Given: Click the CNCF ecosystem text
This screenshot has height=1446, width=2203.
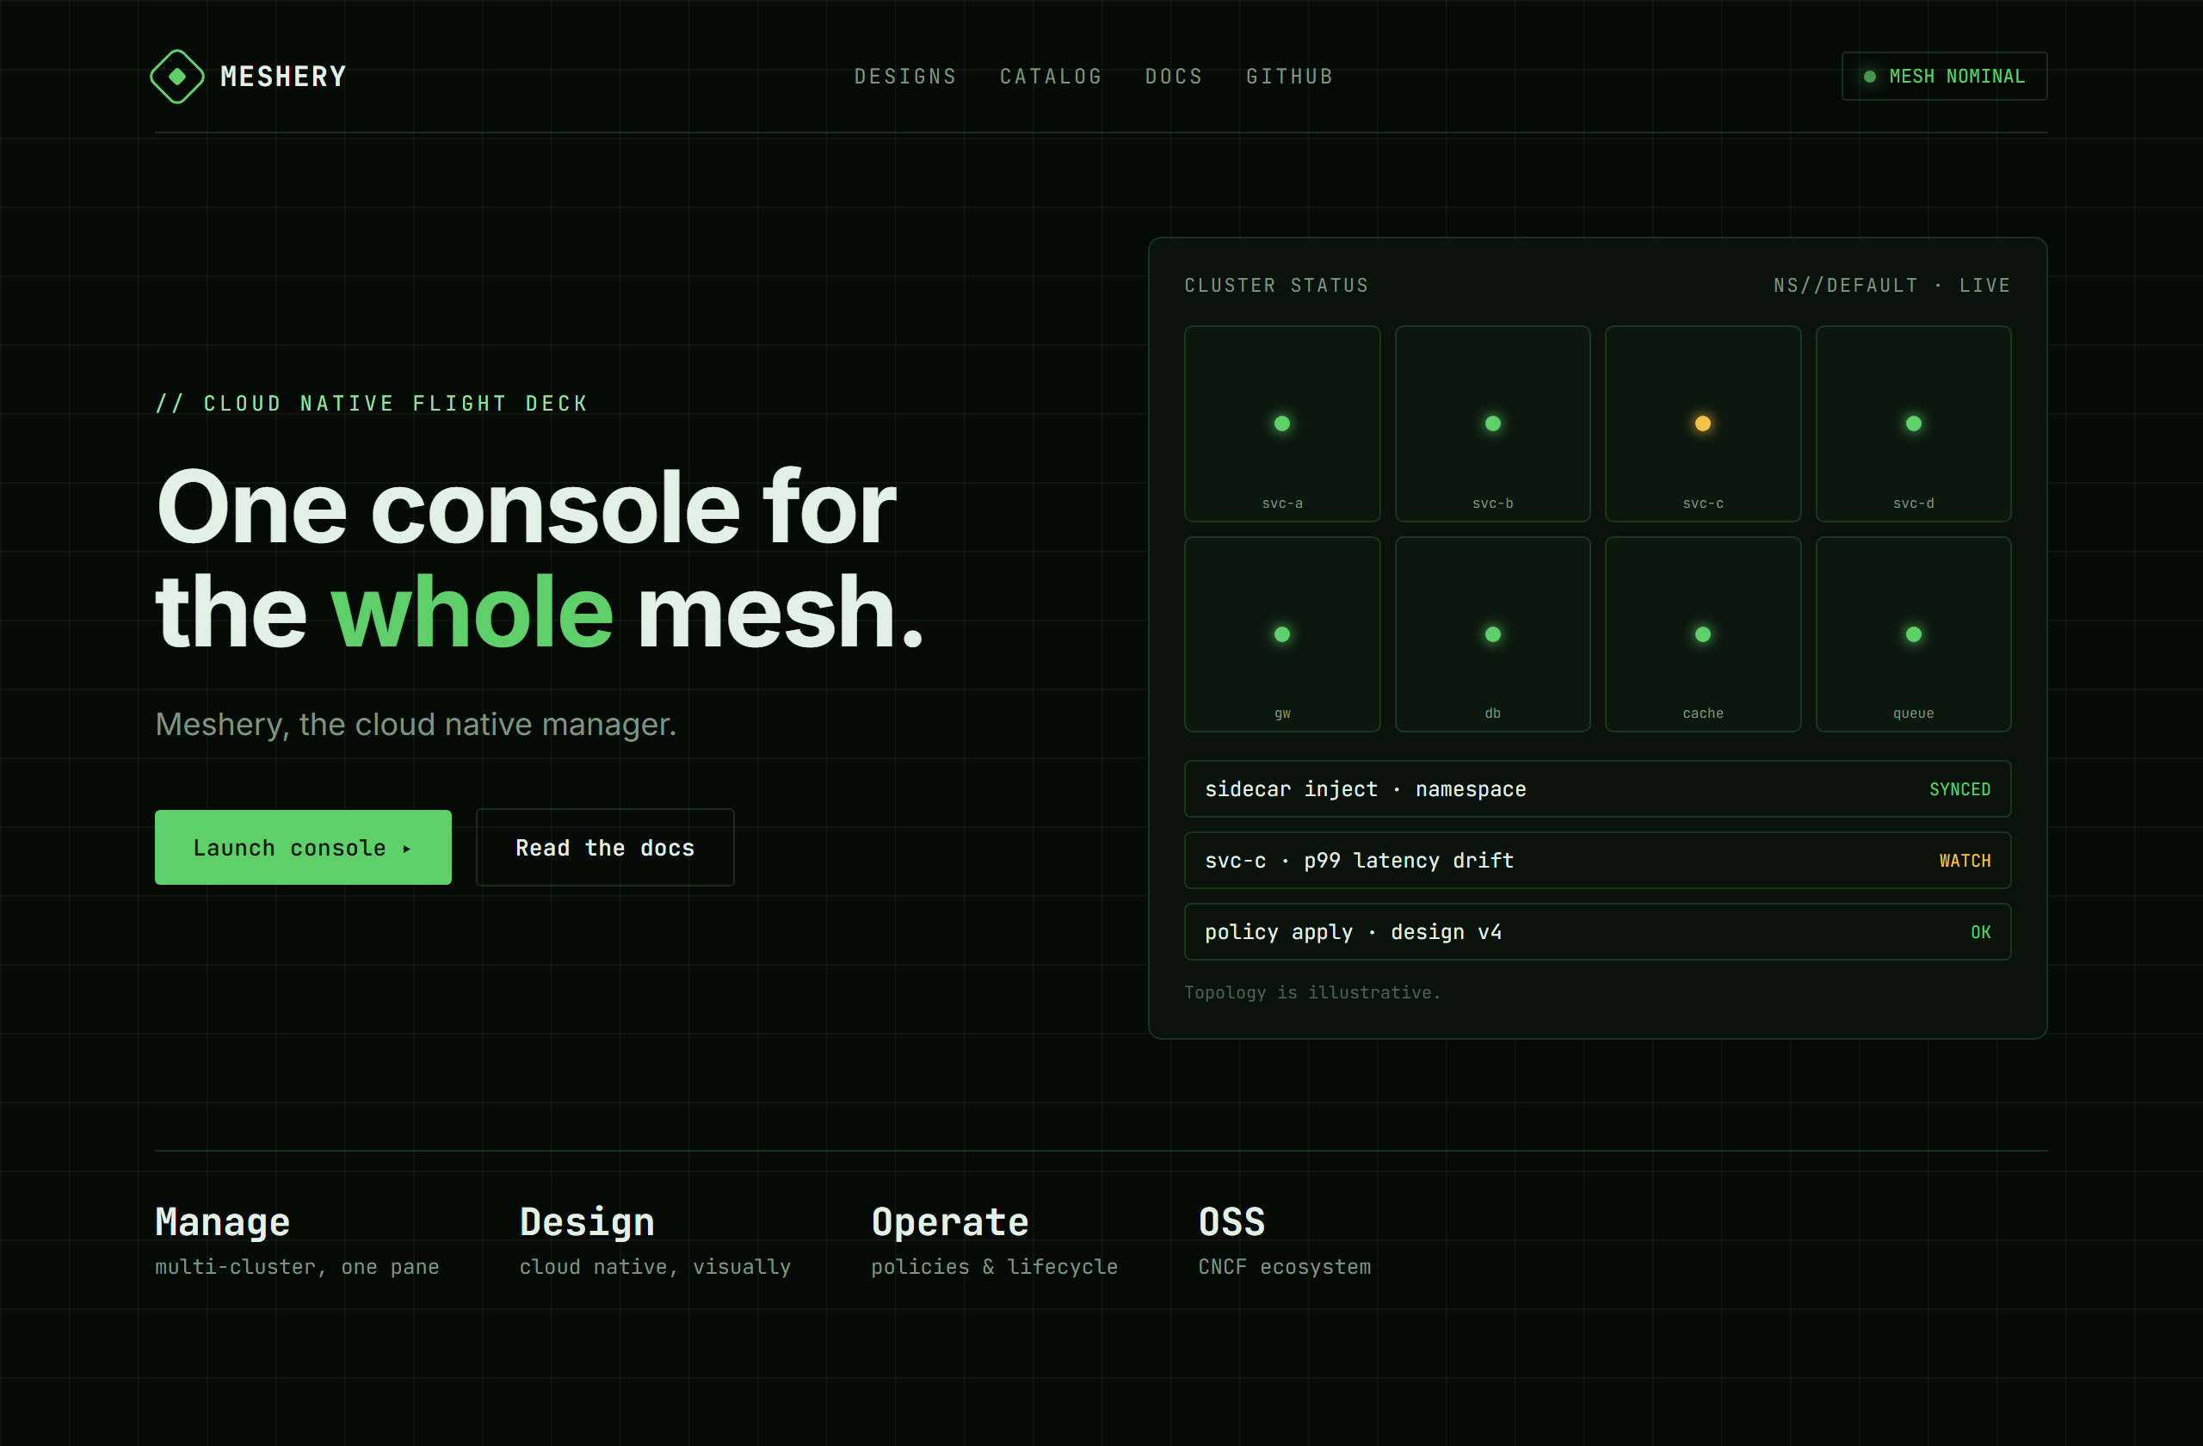Looking at the screenshot, I should coord(1284,1266).
